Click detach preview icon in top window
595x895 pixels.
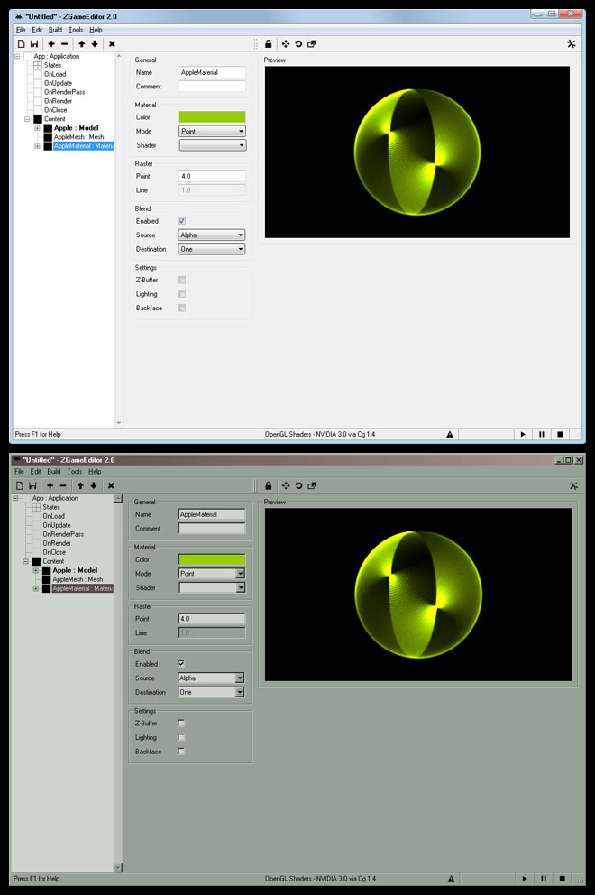(312, 44)
